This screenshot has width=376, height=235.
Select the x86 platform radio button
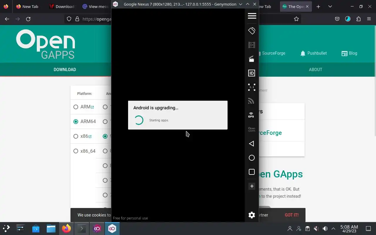[76, 136]
